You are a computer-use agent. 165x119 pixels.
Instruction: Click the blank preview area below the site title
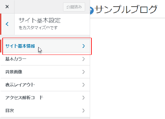point(127,68)
